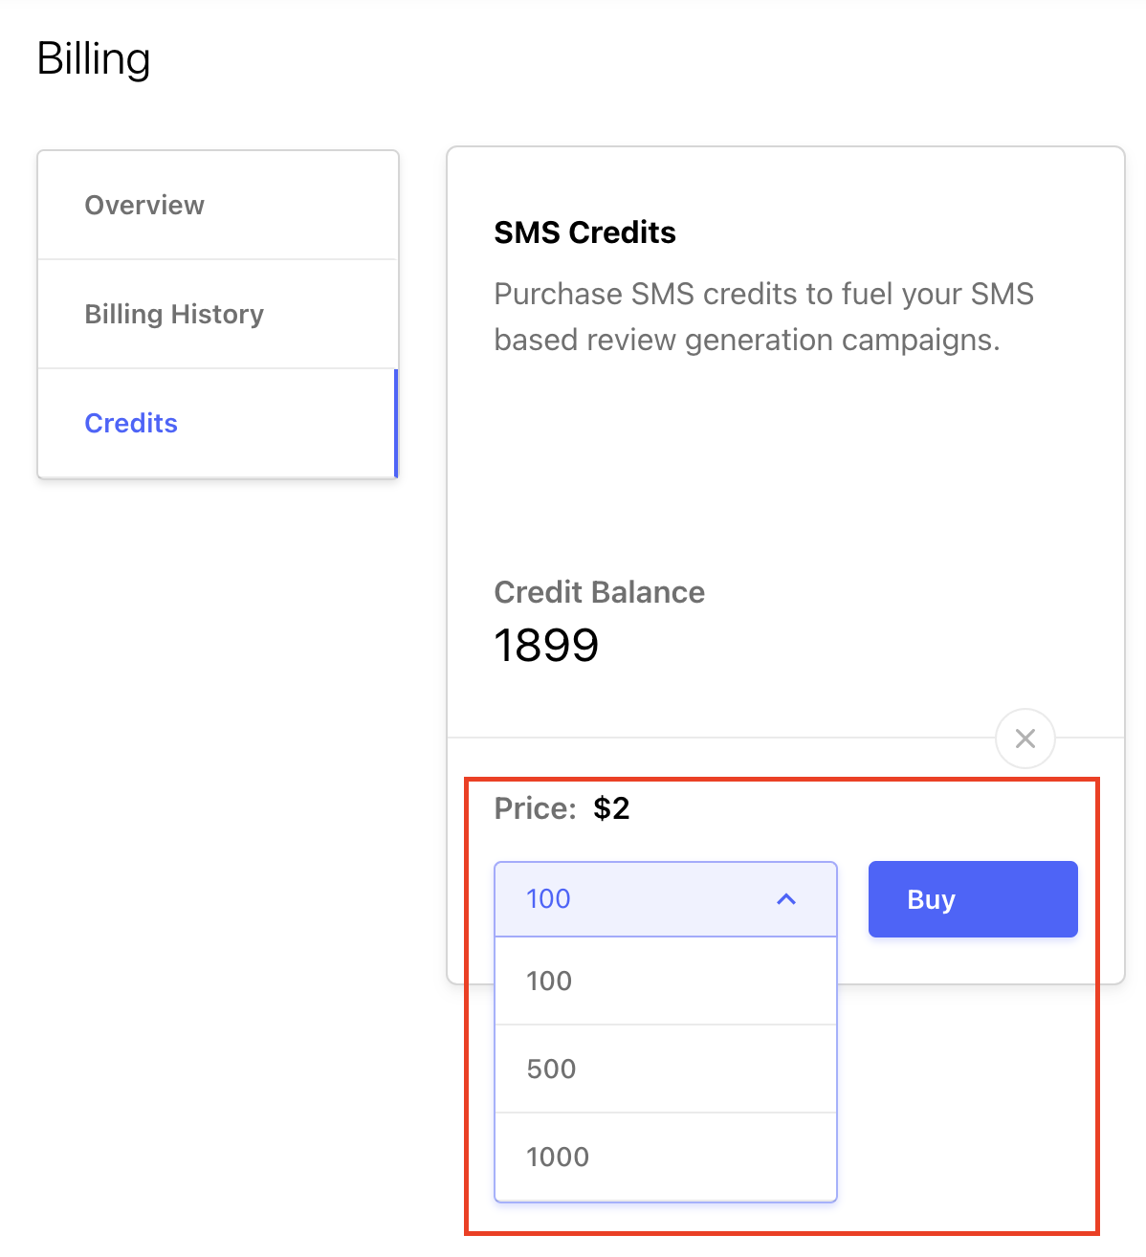Open the Overview section in the sidebar
1146x1257 pixels.
(217, 205)
